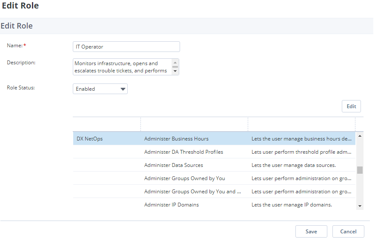This screenshot has height=241, width=375.
Task: Click the DX NetOps cell in table
Action: [89, 139]
